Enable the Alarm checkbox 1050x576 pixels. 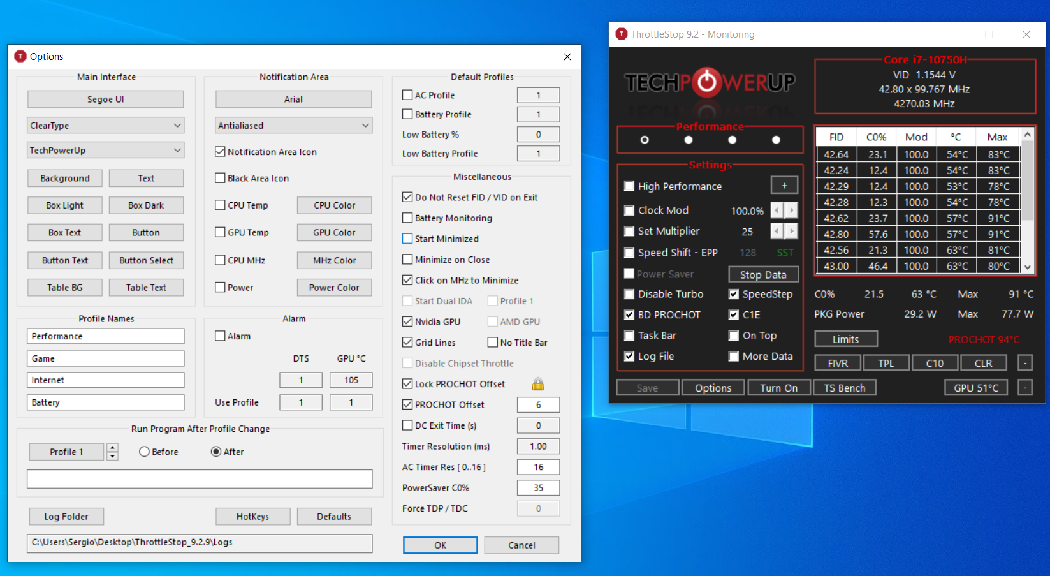[x=220, y=336]
